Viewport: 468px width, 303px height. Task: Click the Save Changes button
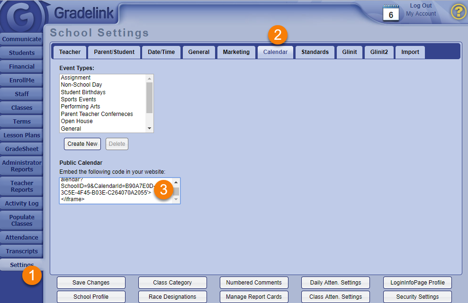coord(91,283)
